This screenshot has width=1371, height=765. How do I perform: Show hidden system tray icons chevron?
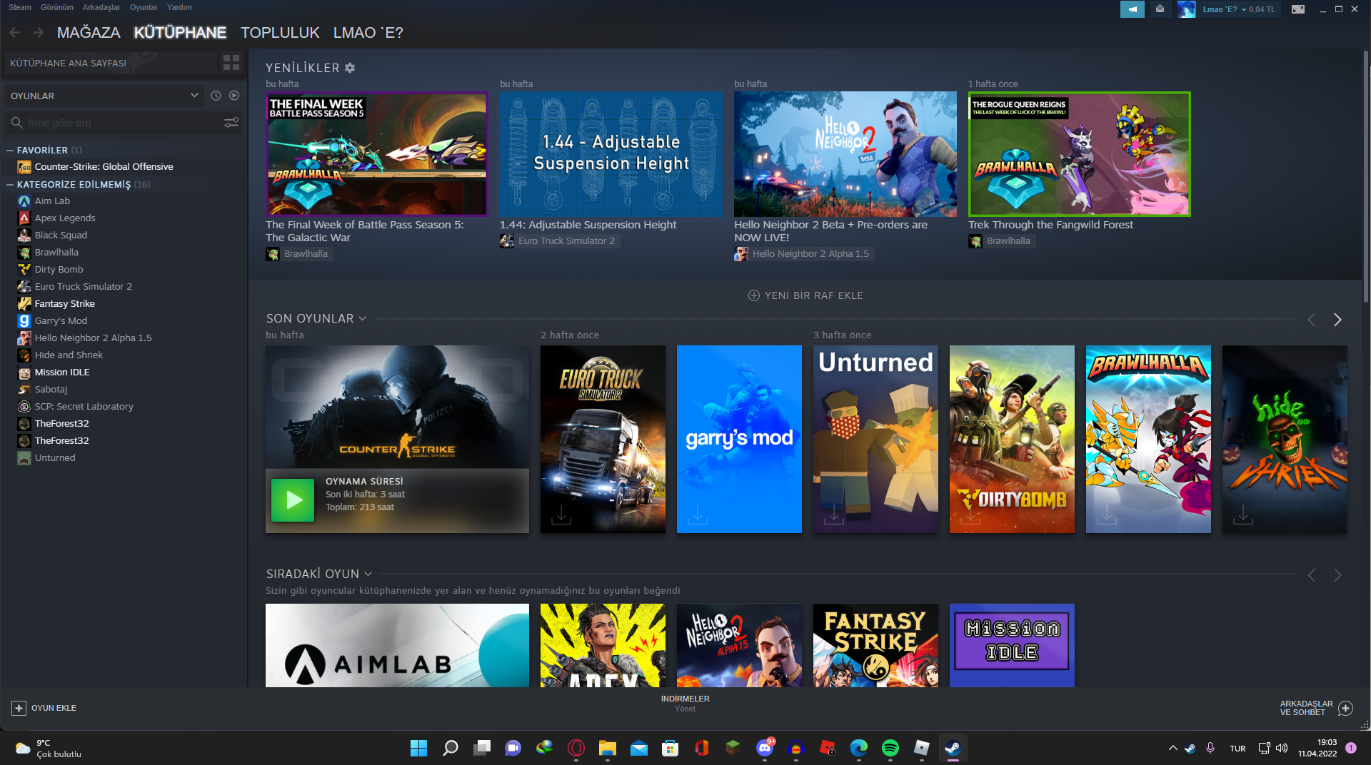pyautogui.click(x=1172, y=748)
